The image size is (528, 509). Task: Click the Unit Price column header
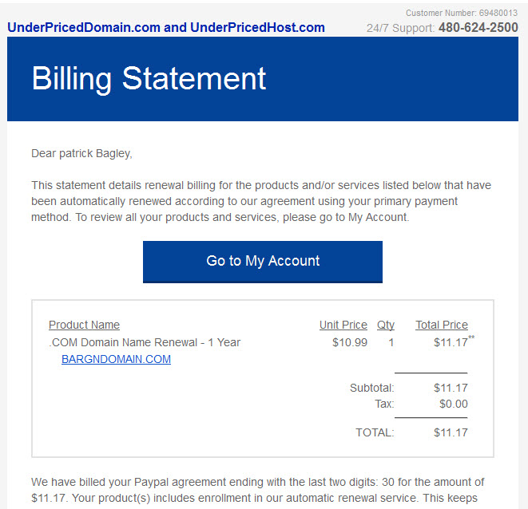point(343,325)
